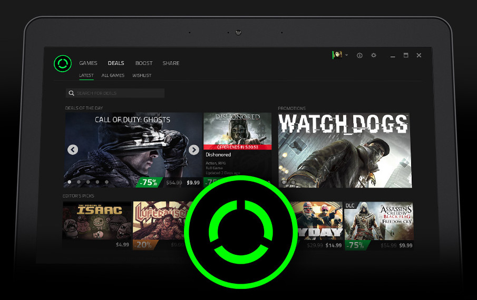Click the info icon in title bar
The image size is (477, 300).
click(359, 55)
